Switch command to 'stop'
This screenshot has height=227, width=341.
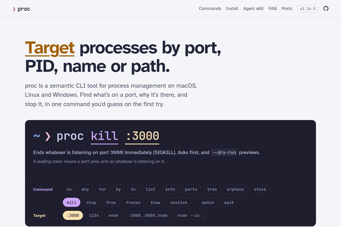[91, 202]
